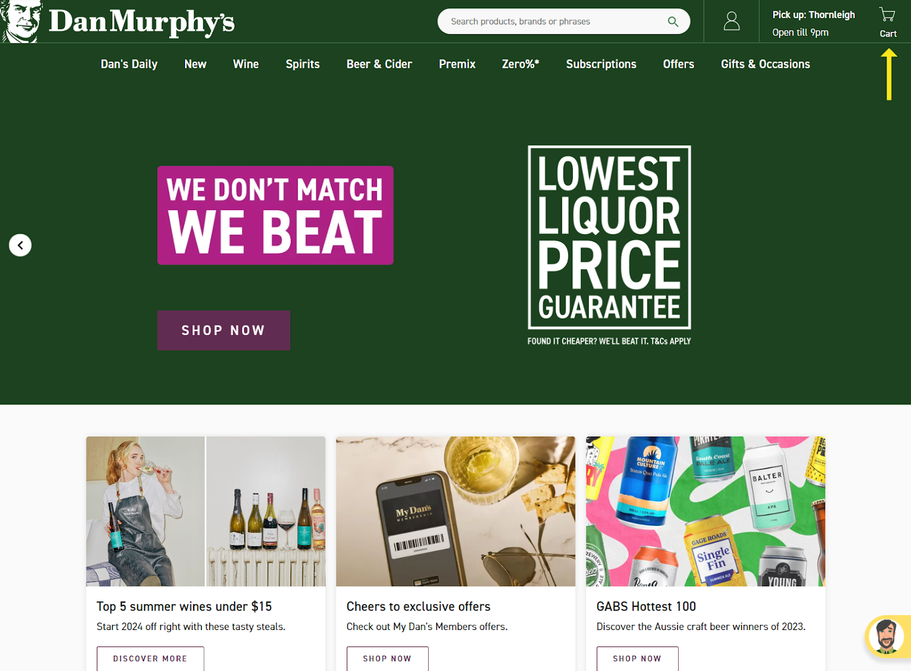Image resolution: width=911 pixels, height=671 pixels.
Task: Click the We Don't Match We Beat banner
Action: click(x=275, y=215)
